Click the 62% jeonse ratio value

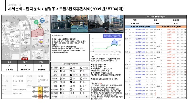click(x=176, y=24)
